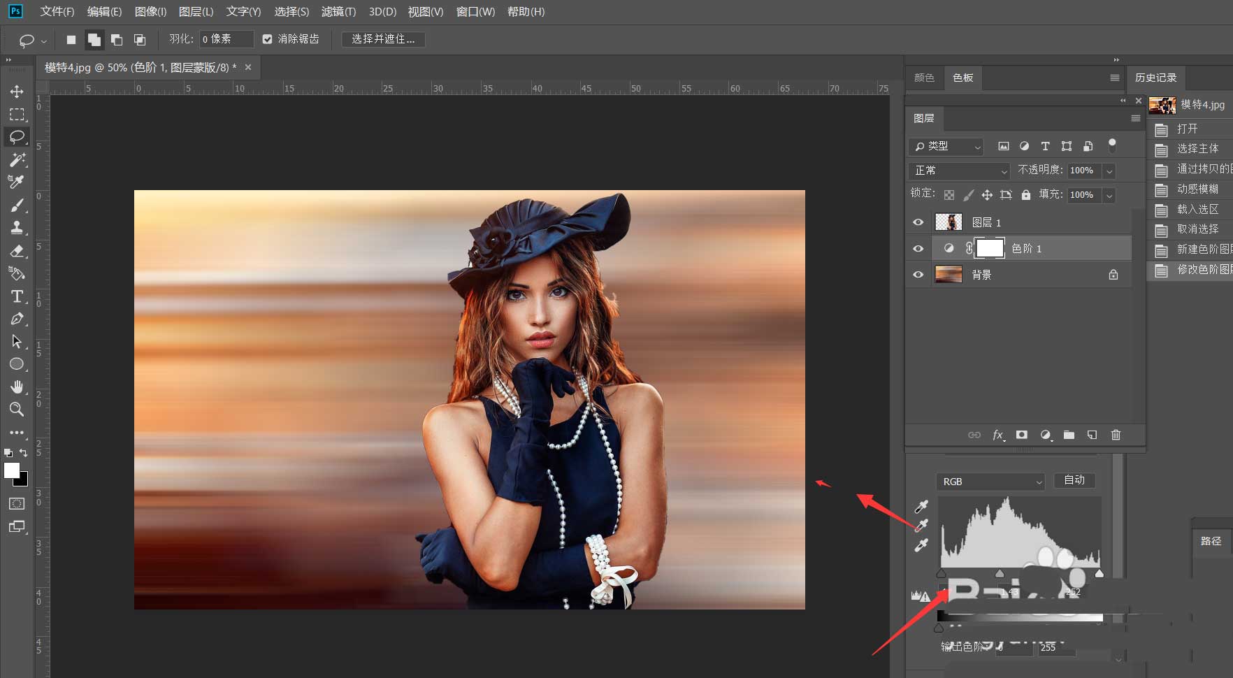Click the 选择并遮住... button
This screenshot has width=1233, height=678.
point(383,39)
